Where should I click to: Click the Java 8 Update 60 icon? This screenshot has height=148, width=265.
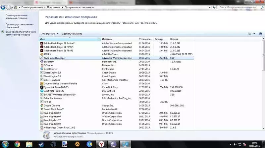click(42, 113)
